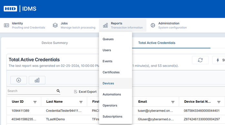Open Operators from the Reports dropdown
This screenshot has width=225, height=125.
click(x=115, y=106)
